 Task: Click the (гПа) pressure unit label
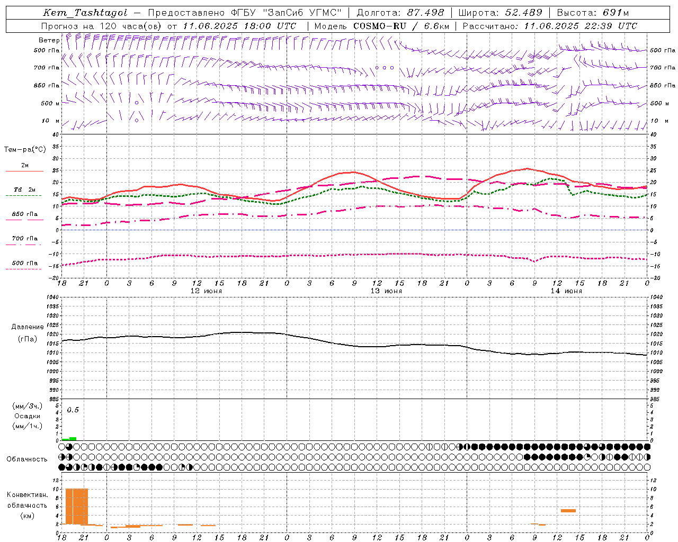[x=28, y=339]
